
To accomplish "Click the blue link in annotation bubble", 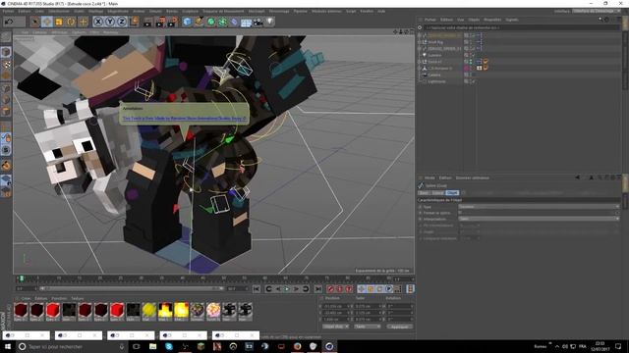I will pos(185,119).
